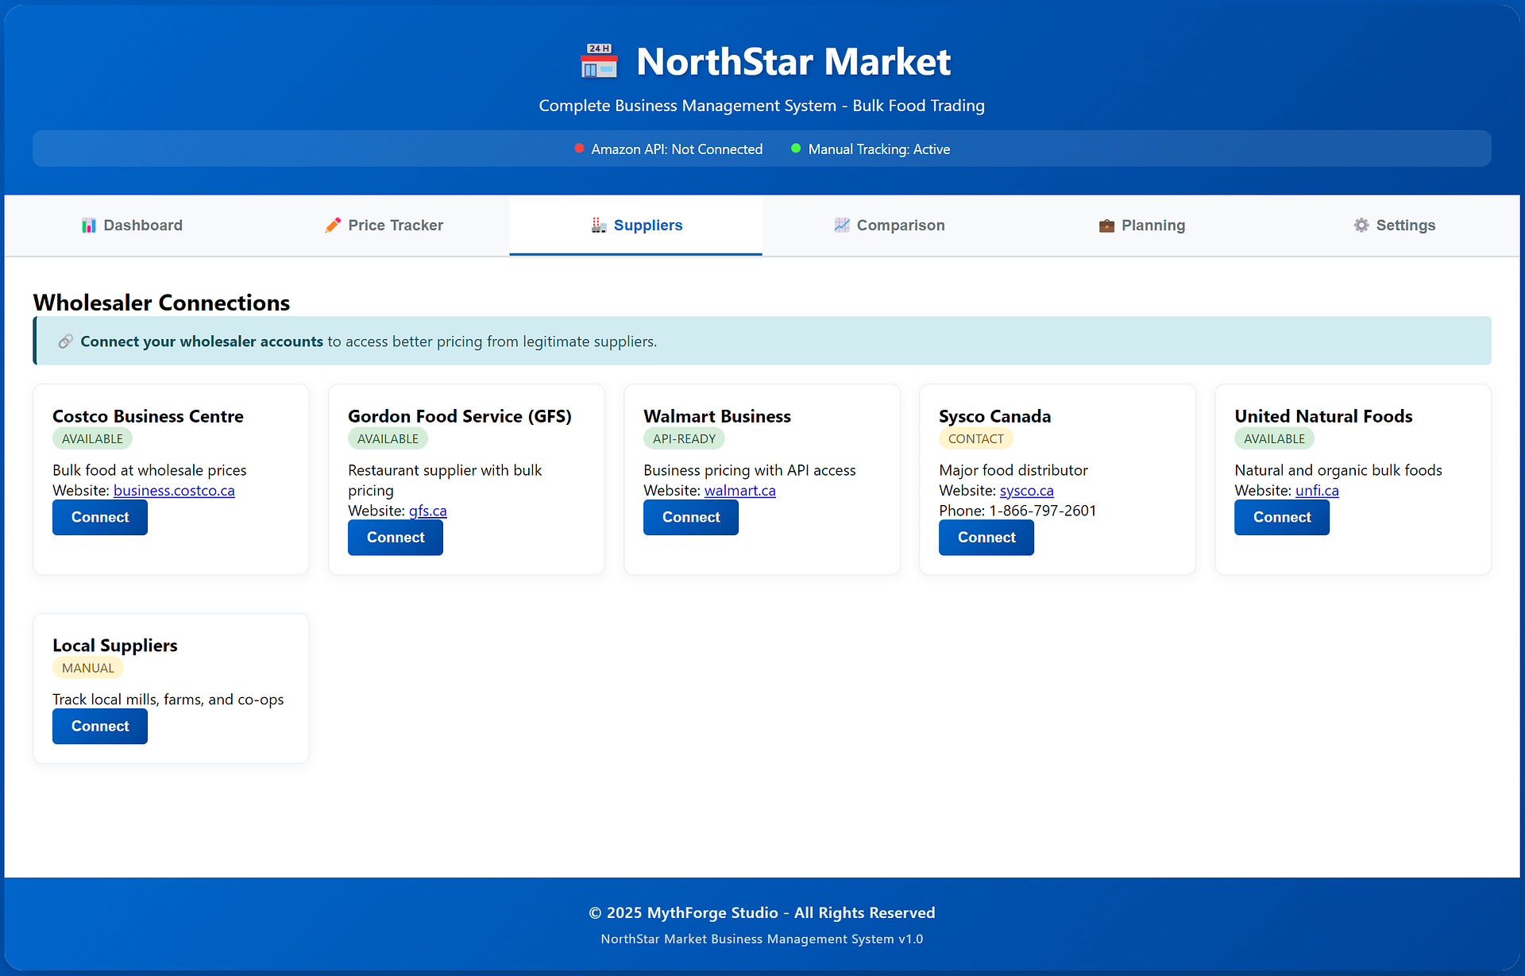Click the Suppliers factory icon

(599, 226)
